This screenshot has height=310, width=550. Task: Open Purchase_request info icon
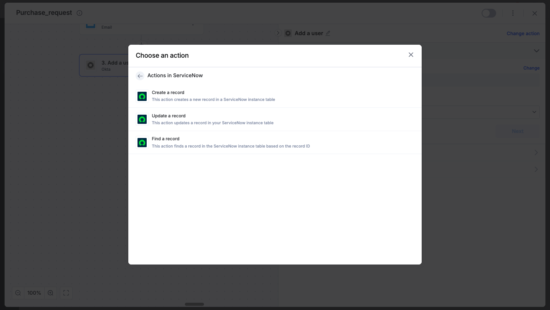coord(79,13)
